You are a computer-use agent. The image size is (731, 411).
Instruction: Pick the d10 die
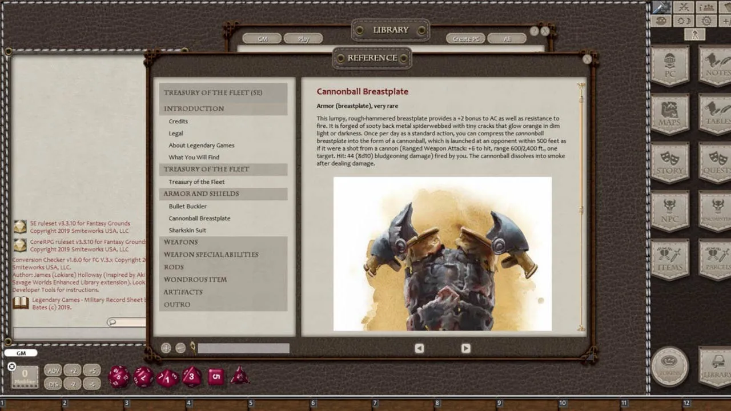pyautogui.click(x=167, y=377)
